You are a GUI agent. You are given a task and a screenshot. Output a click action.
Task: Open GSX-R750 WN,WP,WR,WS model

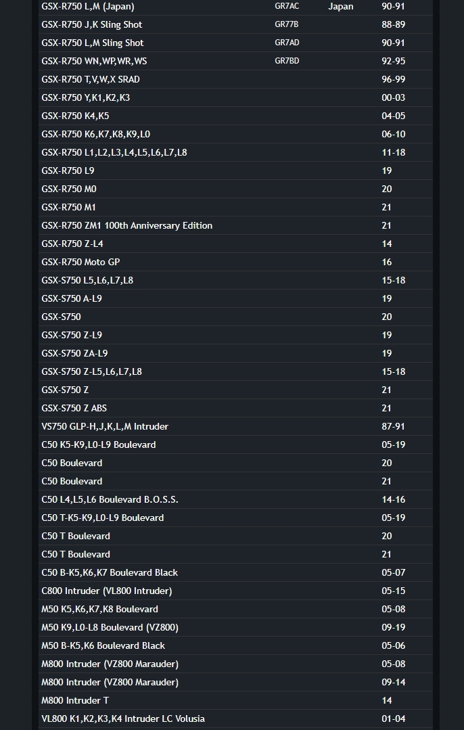coord(94,62)
